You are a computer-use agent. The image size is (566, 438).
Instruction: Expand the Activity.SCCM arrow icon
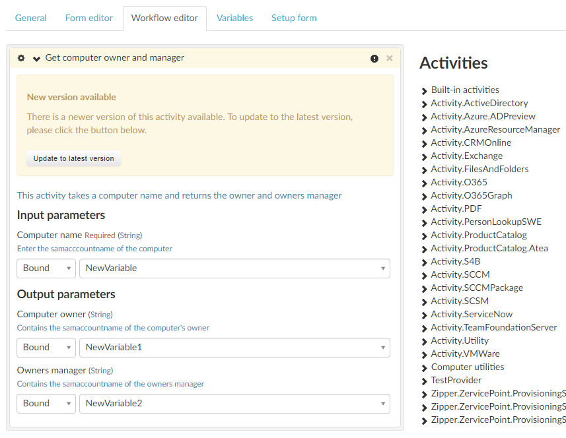424,275
